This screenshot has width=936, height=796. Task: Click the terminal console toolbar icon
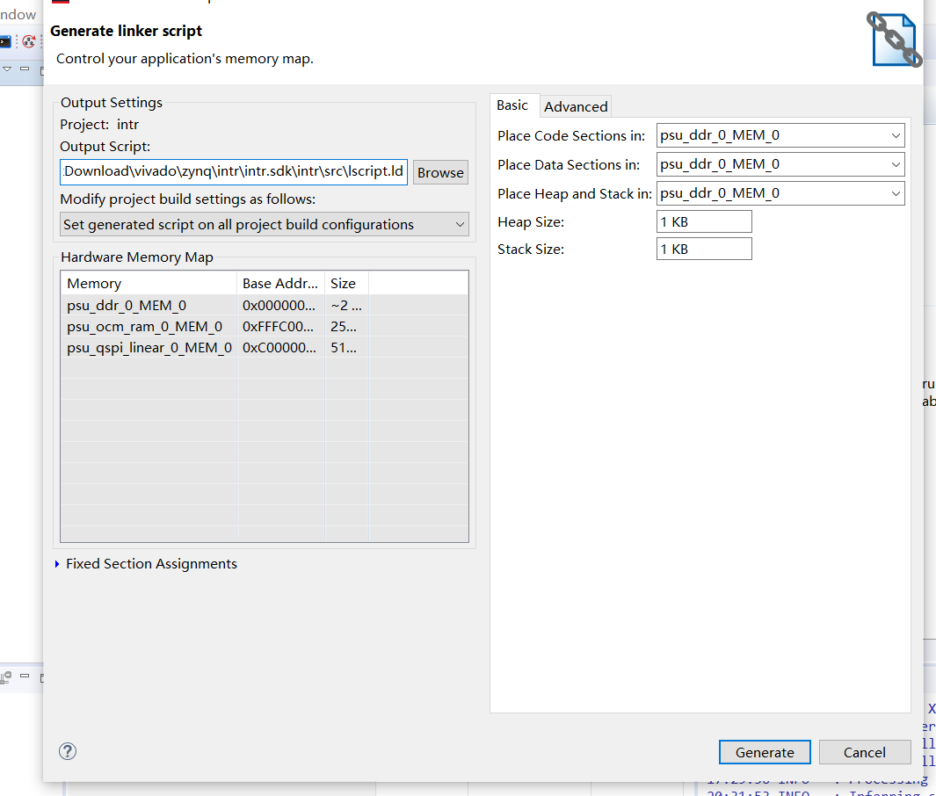(x=5, y=41)
